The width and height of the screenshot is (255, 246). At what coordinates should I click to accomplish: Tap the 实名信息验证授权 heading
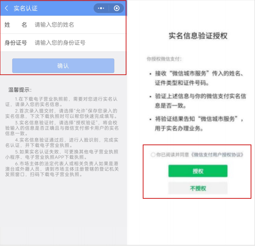pos(198,36)
